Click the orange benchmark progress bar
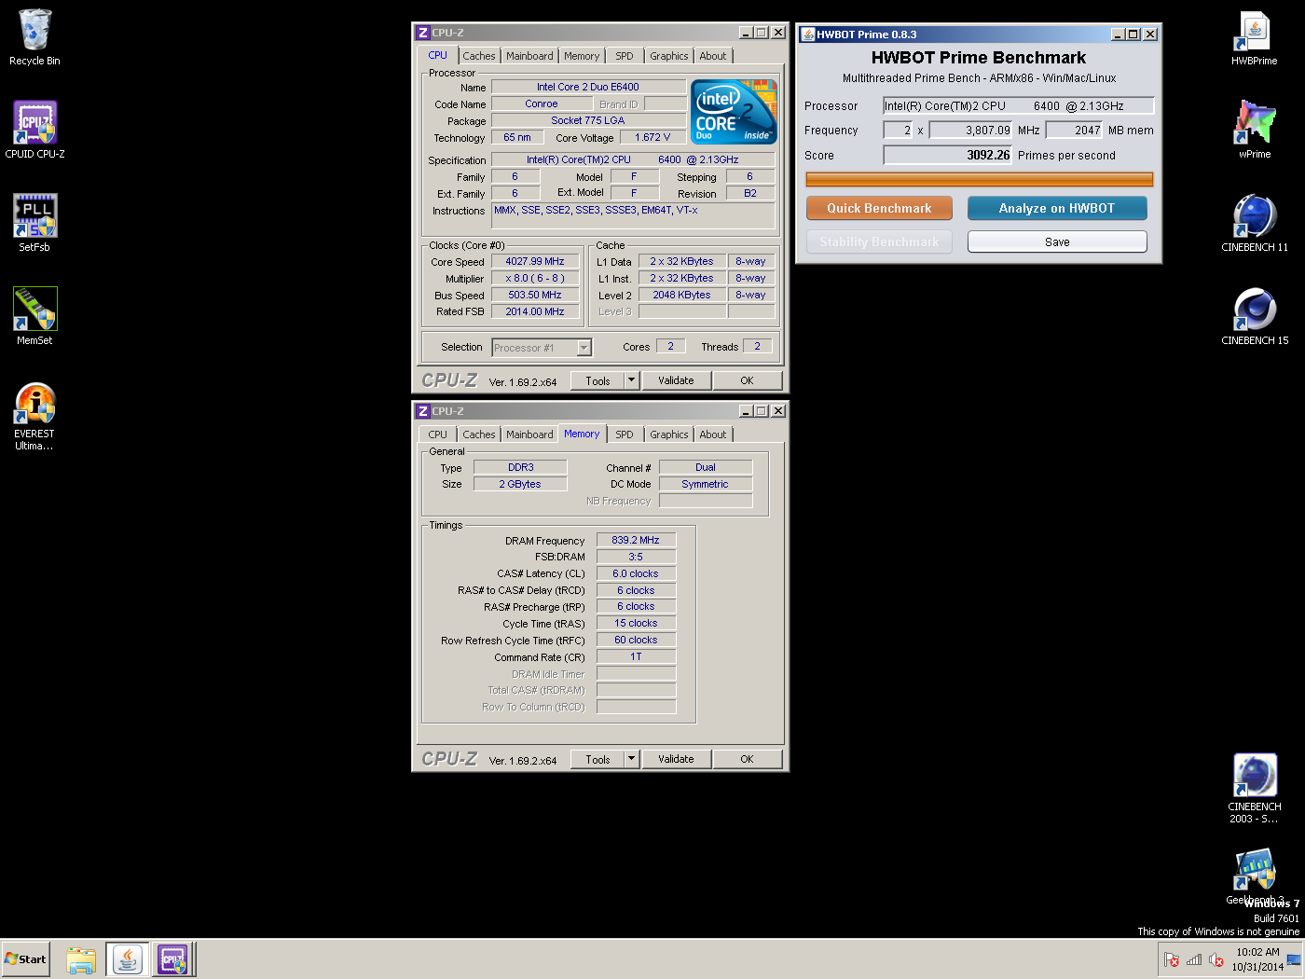 point(980,179)
